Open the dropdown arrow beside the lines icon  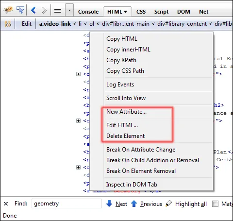69,10
